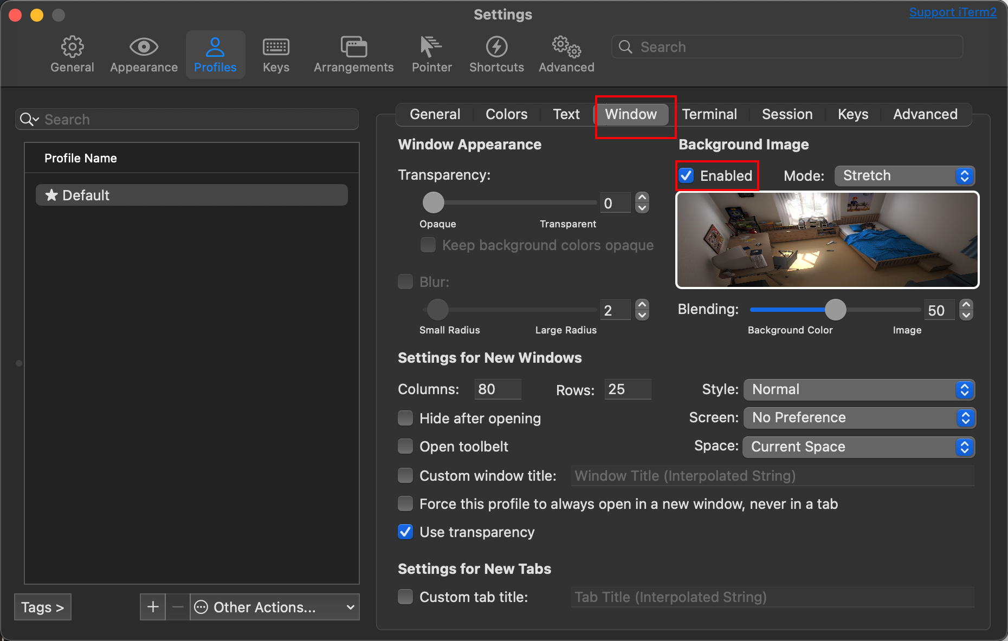The height and width of the screenshot is (641, 1008).
Task: Uncheck Use transparency
Action: point(405,532)
